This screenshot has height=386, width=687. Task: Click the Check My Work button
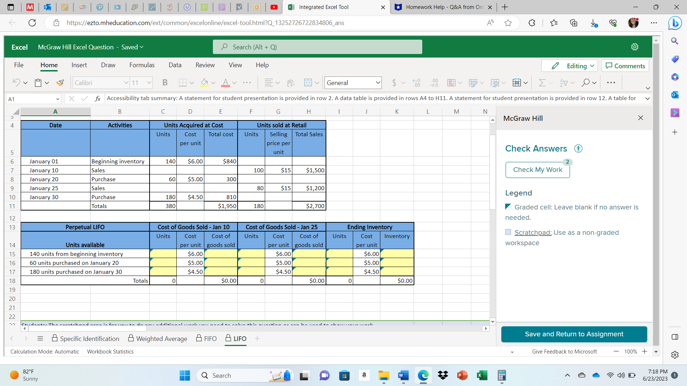tap(537, 170)
